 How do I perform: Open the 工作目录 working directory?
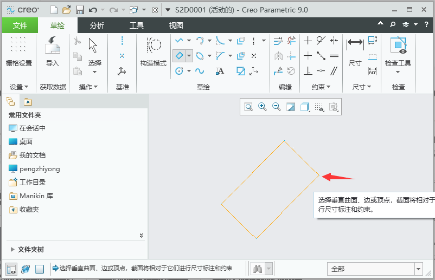point(27,183)
